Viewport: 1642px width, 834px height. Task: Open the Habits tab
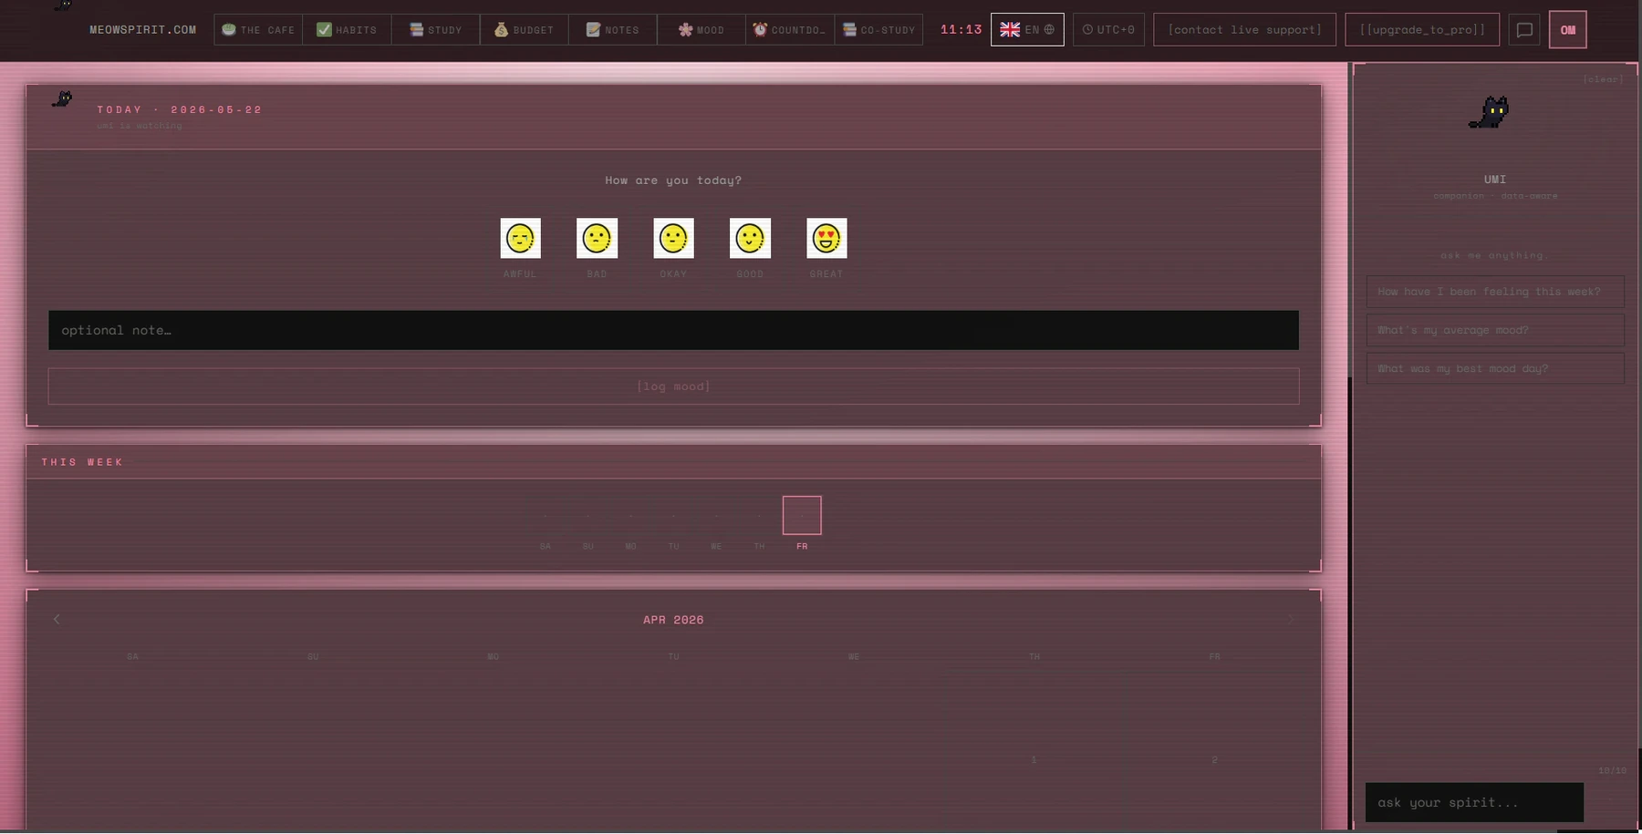(347, 29)
